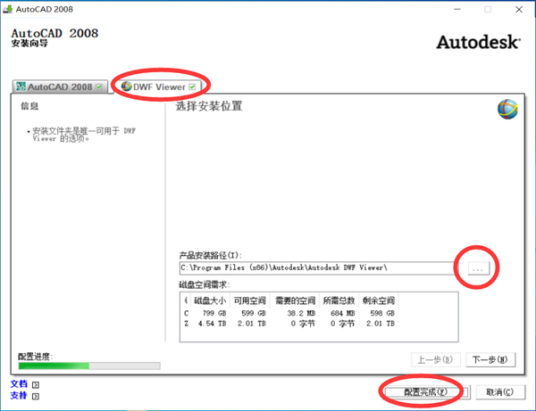Click the 磁盘大小 column header

pos(210,300)
